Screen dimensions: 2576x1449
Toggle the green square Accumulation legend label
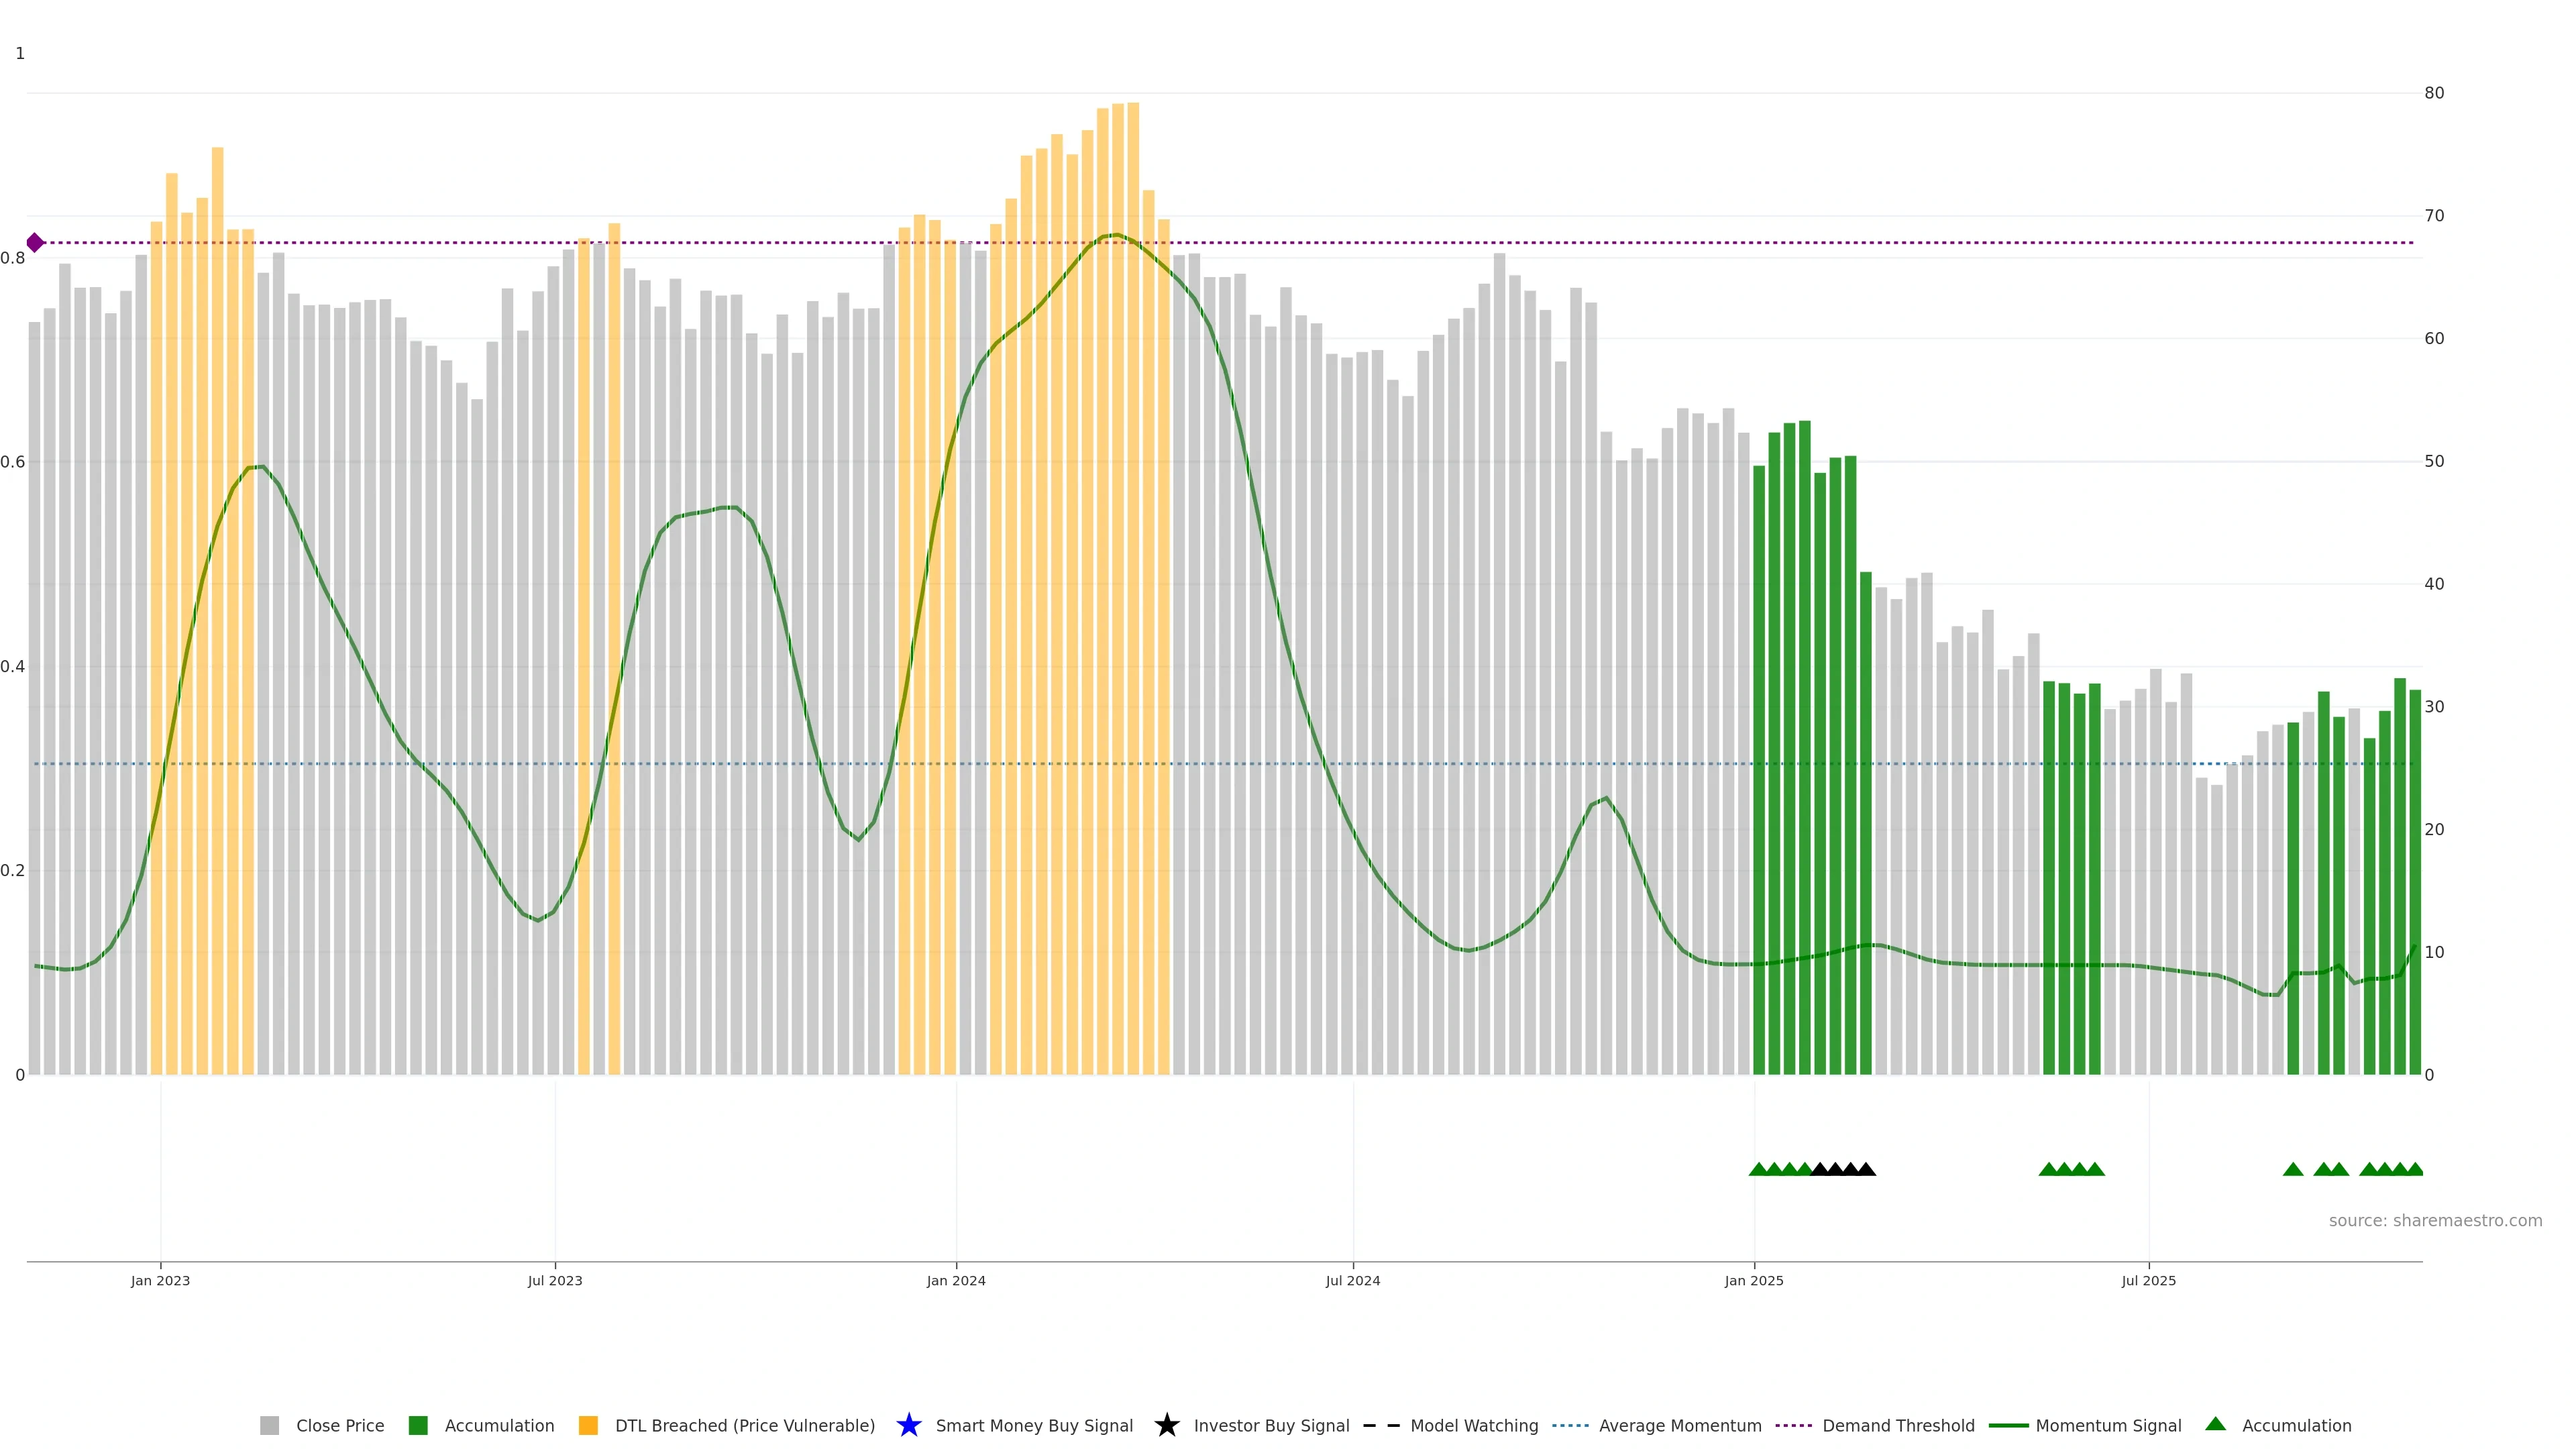coord(499,1426)
